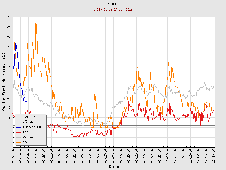Click the orange 2005 peak near 02/12/16
The image size is (226, 170).
click(x=36, y=18)
